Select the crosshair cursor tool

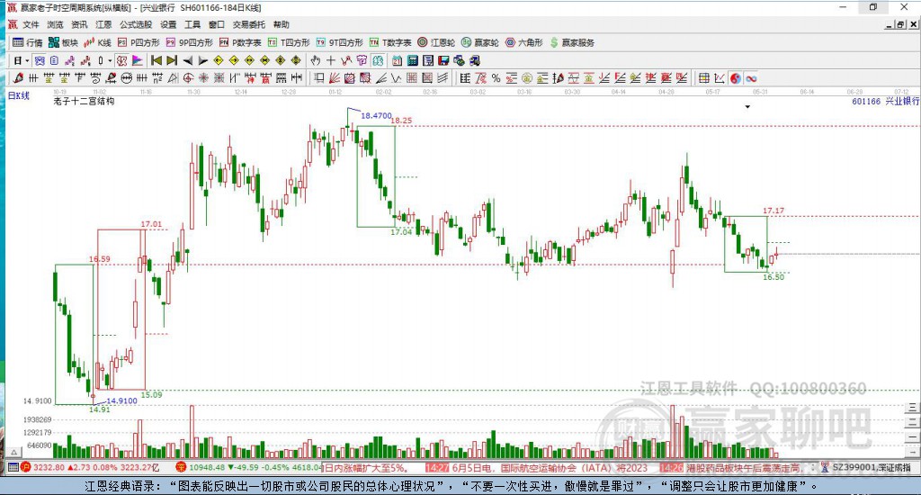tap(331, 60)
